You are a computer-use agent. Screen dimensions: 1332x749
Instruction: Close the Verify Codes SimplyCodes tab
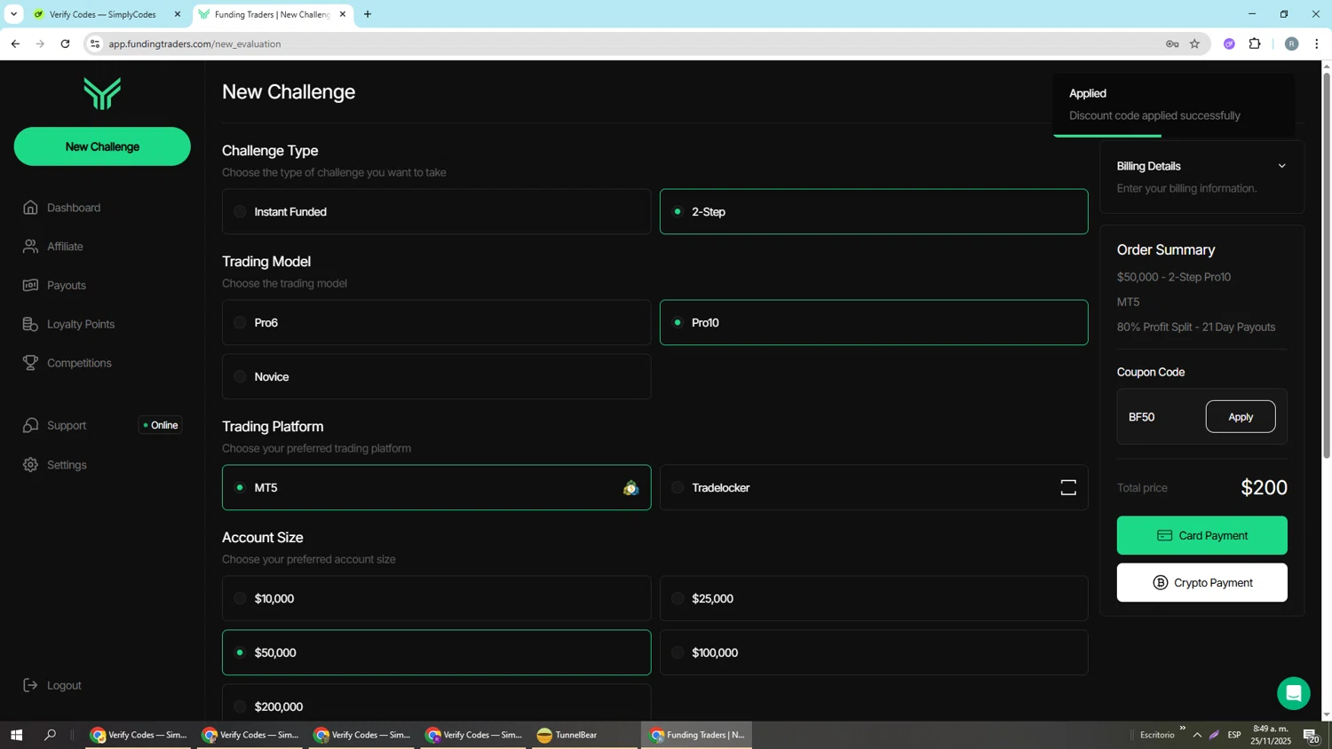coord(177,14)
